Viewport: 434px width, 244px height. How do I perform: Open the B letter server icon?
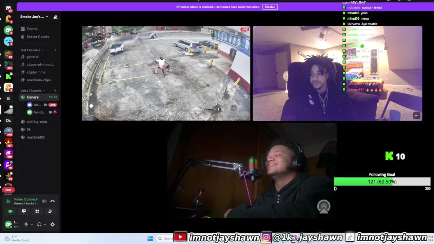coord(8,98)
